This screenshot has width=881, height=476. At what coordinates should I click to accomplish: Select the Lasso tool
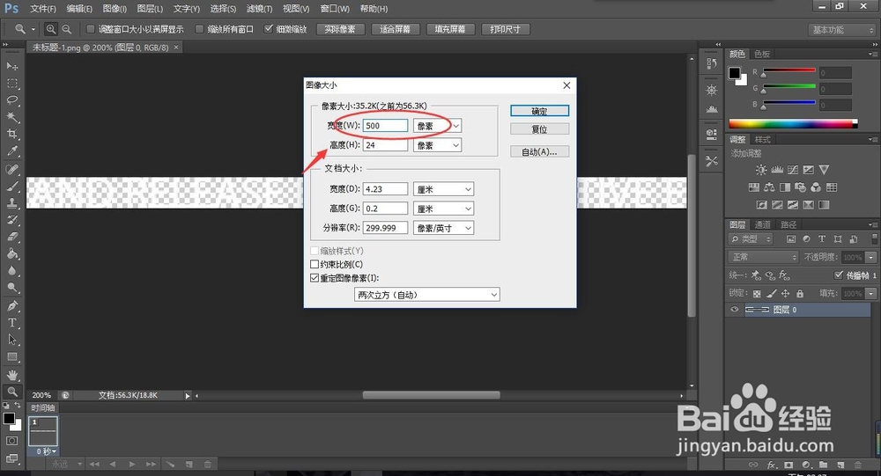pyautogui.click(x=12, y=100)
